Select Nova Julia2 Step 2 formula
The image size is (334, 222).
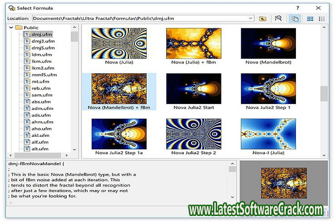(x=193, y=134)
